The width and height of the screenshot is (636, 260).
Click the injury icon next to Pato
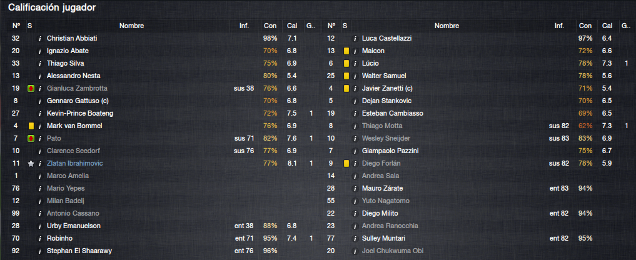pyautogui.click(x=31, y=138)
